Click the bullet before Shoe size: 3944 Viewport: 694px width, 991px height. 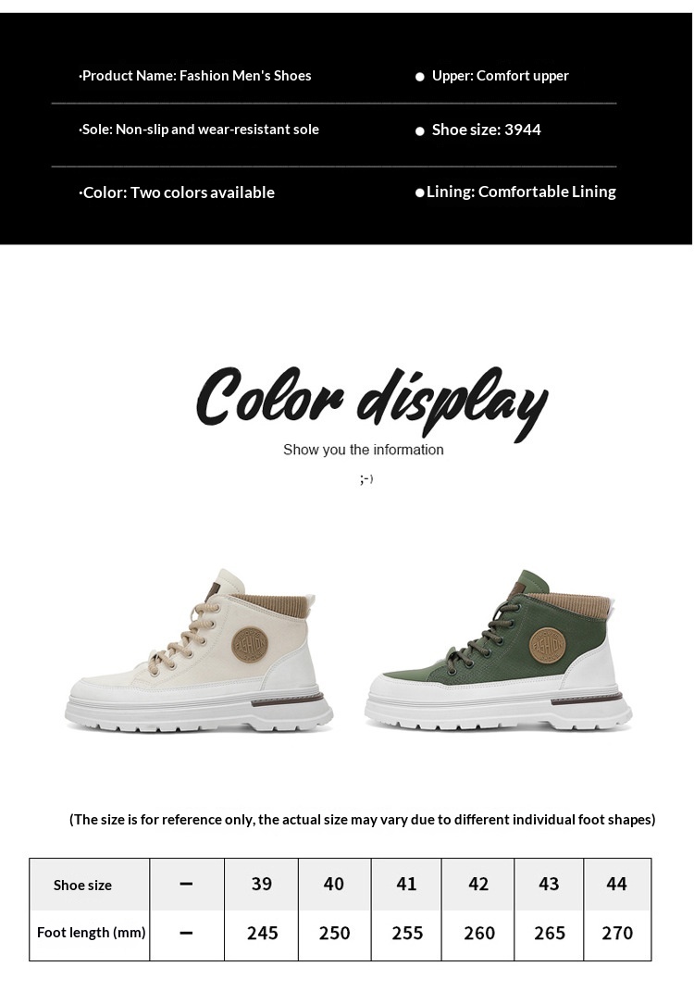point(420,131)
